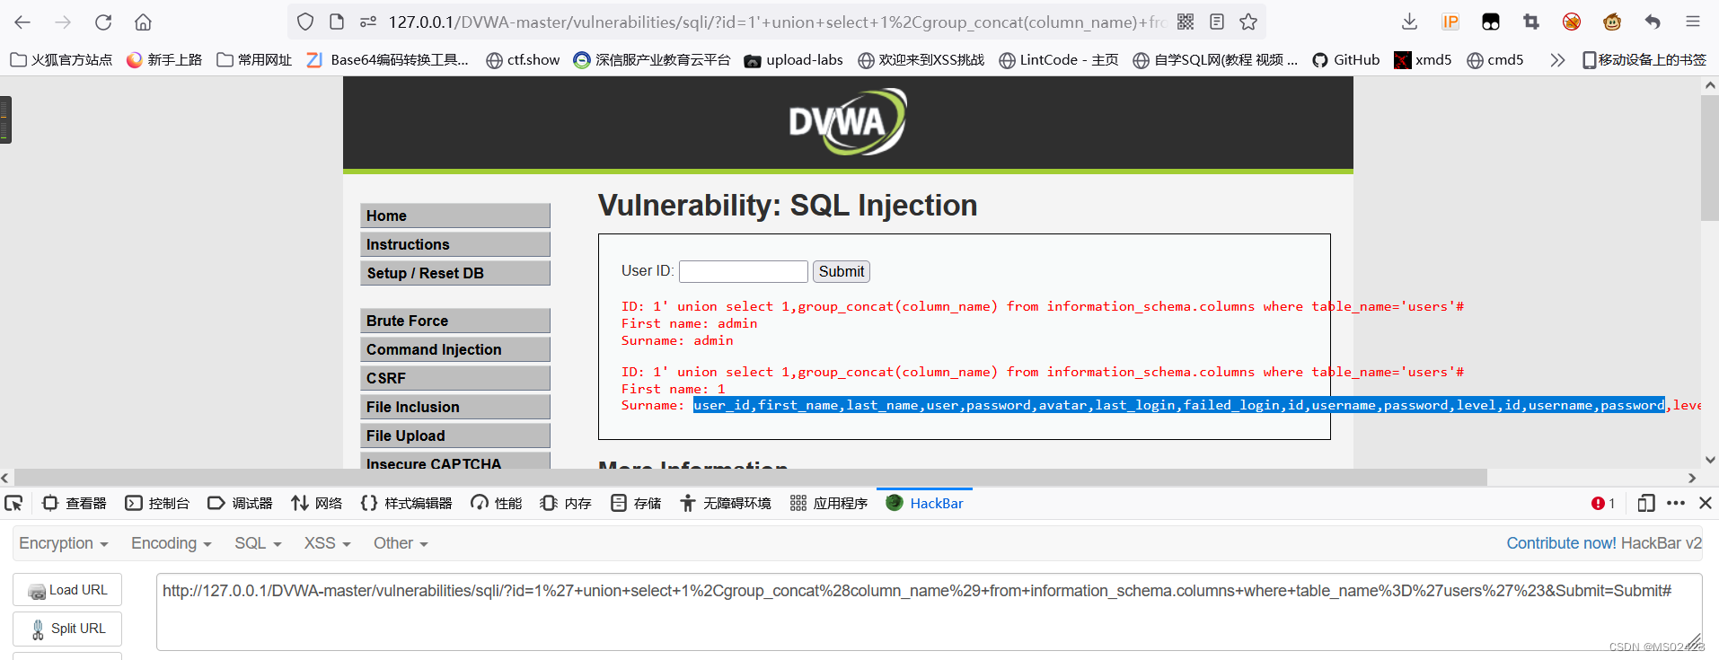1719x660 pixels.
Task: Open File Upload vulnerability page
Action: (455, 436)
